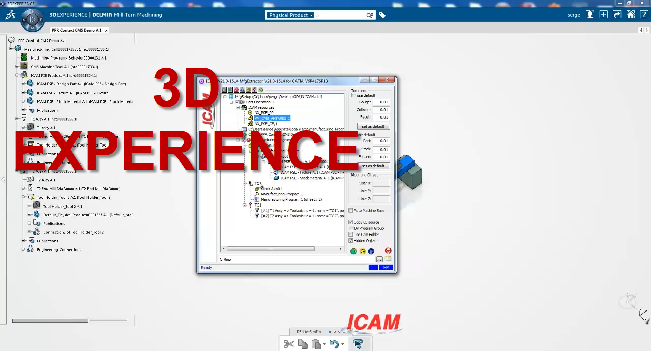Toggle the Hidden Objects checkbox
The height and width of the screenshot is (351, 651).
pos(351,241)
